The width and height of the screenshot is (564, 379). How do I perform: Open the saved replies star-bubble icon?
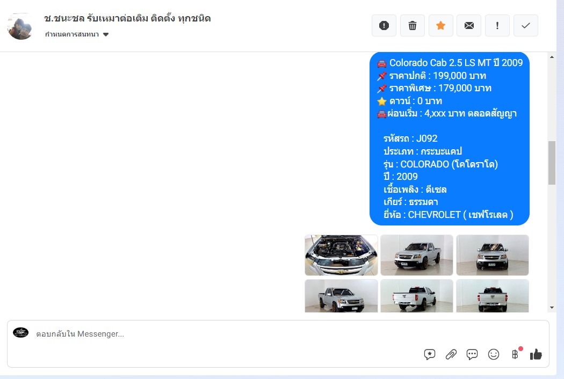(x=430, y=354)
